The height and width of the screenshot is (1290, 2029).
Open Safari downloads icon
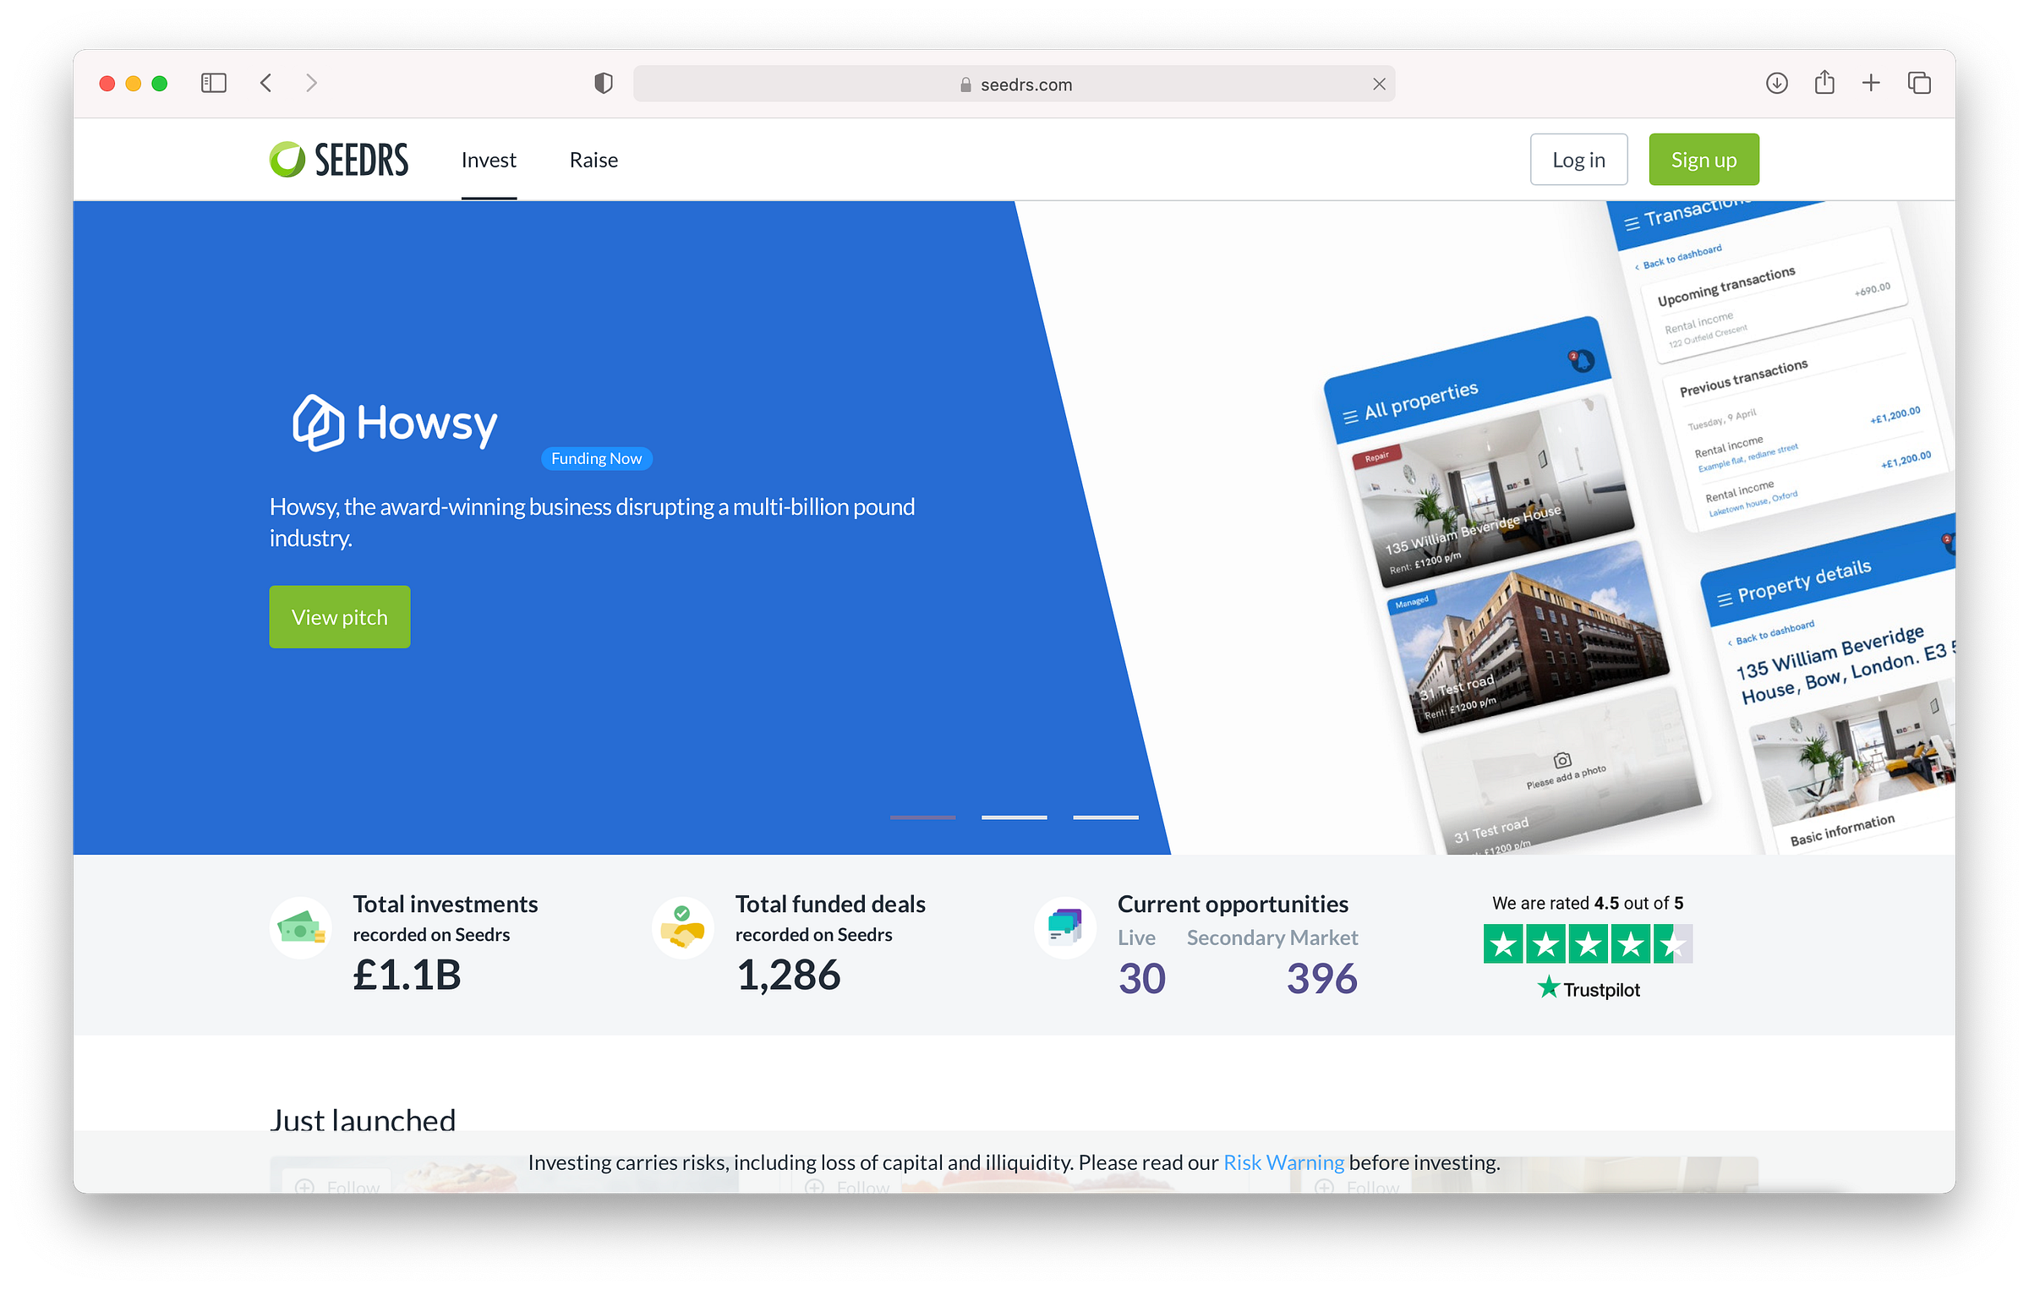[1776, 83]
